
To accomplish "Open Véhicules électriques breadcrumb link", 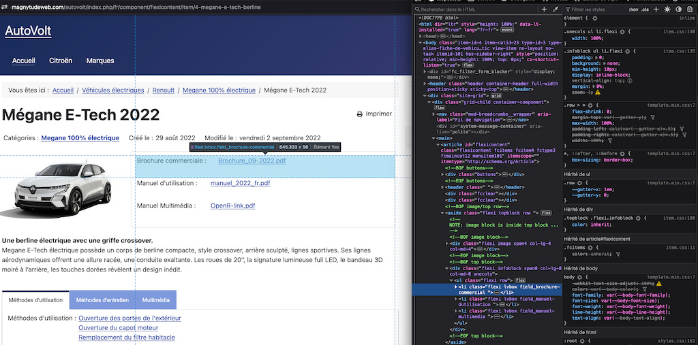I will pos(113,91).
